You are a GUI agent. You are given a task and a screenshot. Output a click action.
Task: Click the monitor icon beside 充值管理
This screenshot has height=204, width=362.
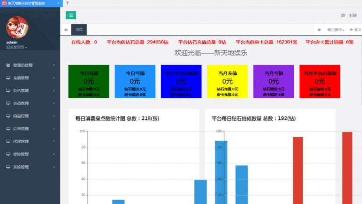pos(8,78)
